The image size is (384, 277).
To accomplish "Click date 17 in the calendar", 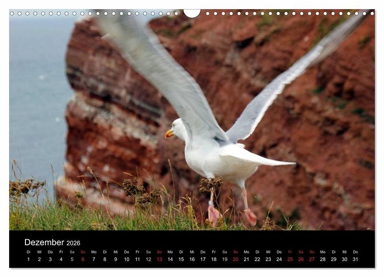I will point(203,259).
